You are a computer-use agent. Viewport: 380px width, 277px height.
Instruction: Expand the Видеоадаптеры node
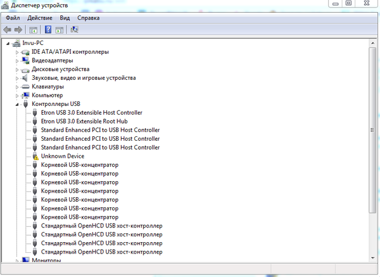[x=17, y=61]
